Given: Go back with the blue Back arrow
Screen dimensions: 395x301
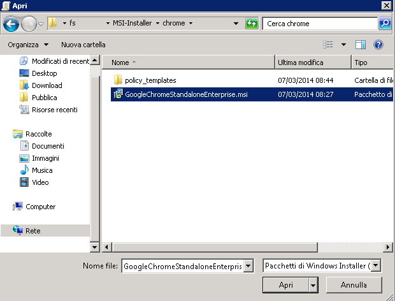Looking at the screenshot, I should (x=11, y=24).
